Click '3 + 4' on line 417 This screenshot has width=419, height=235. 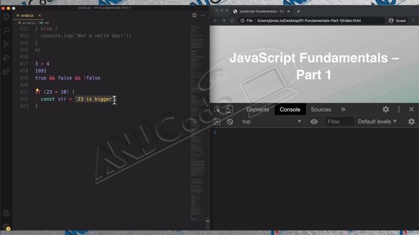point(42,64)
